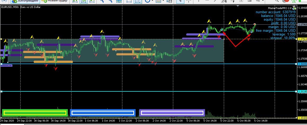Select the yellow dashed line's left handle
The height and width of the screenshot is (125, 307).
tap(1, 39)
